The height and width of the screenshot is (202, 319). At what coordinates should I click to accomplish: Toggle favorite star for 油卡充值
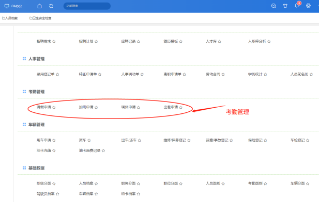tap(54, 150)
